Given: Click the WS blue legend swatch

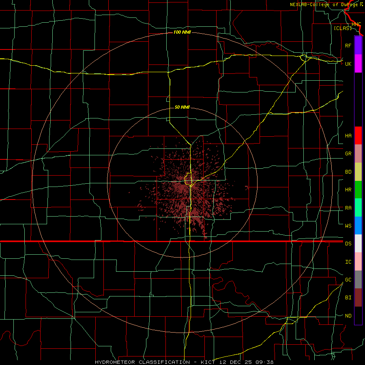Looking at the screenshot, I should 358,225.
